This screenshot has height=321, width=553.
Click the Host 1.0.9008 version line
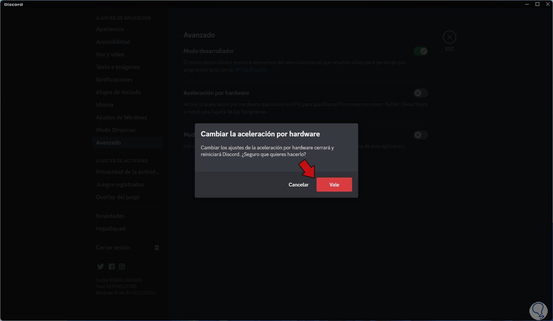116,287
